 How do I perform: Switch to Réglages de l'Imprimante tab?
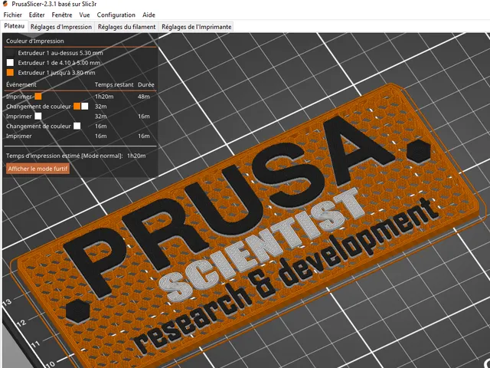coord(197,27)
